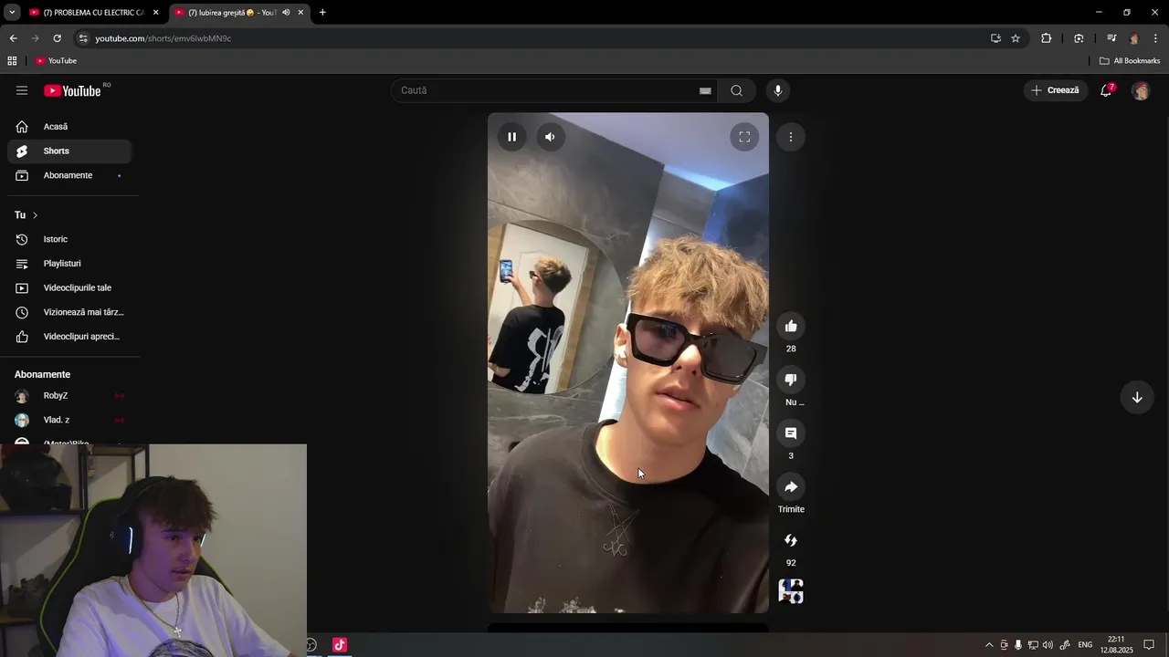Screen dimensions: 1169x657
Task: Open Istoric watch history
Action: click(69, 239)
